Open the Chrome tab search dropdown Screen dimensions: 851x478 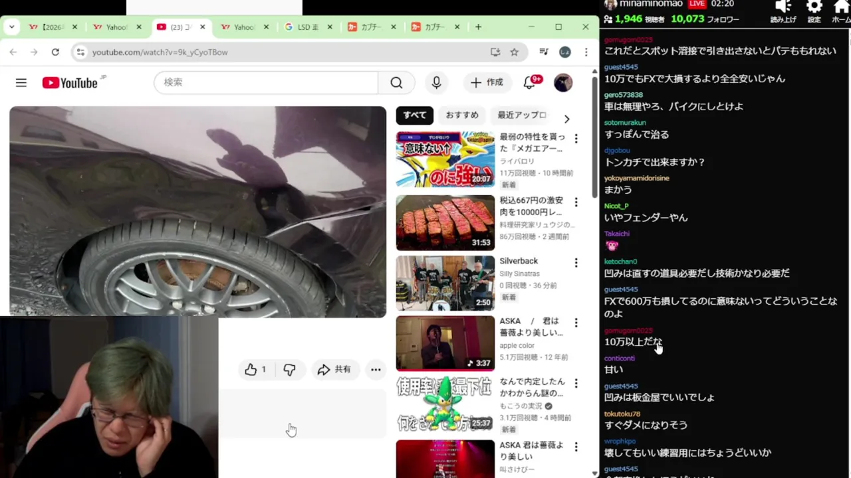[12, 27]
